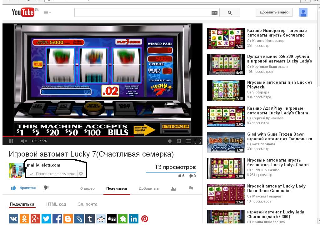Click the video title Игровой автомат Lucky 7

point(91,154)
